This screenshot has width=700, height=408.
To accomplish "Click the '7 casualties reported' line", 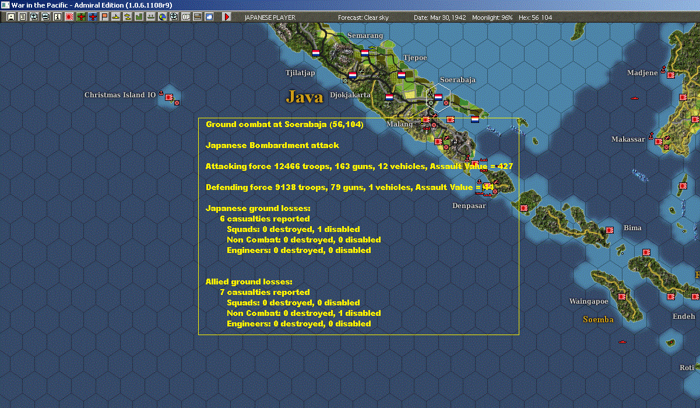I will 265,292.
